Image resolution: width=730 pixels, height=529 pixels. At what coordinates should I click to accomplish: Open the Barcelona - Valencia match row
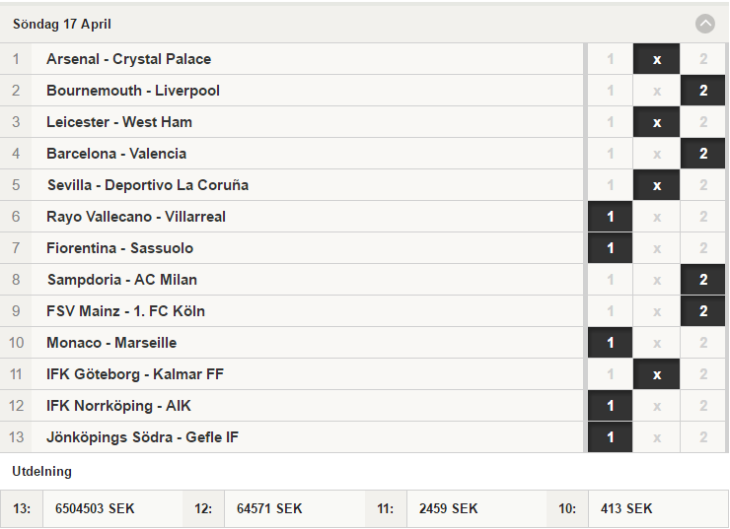(x=291, y=154)
